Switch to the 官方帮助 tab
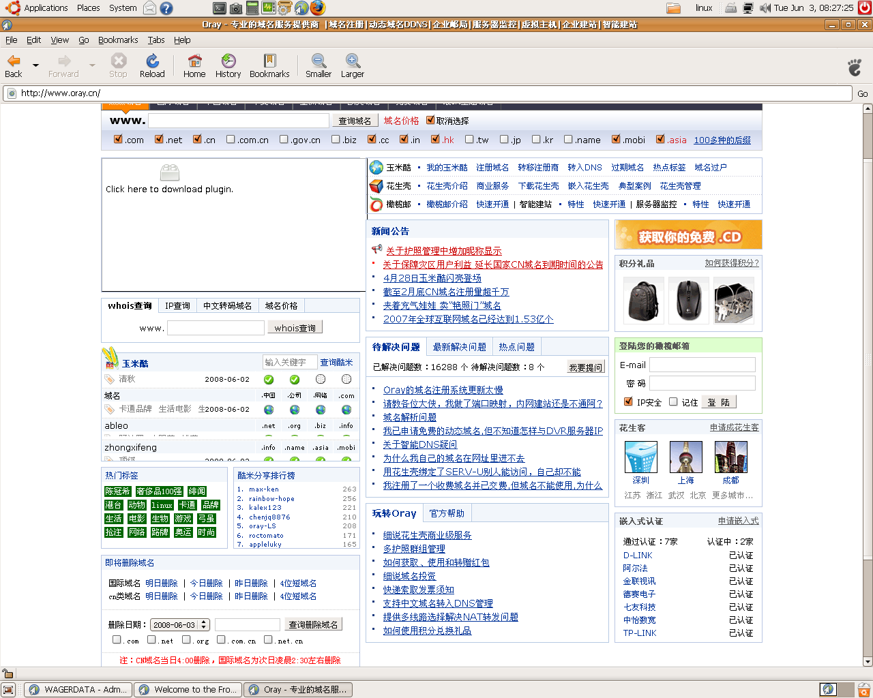 tap(447, 513)
